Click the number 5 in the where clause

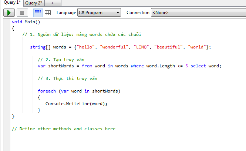(x=186, y=66)
